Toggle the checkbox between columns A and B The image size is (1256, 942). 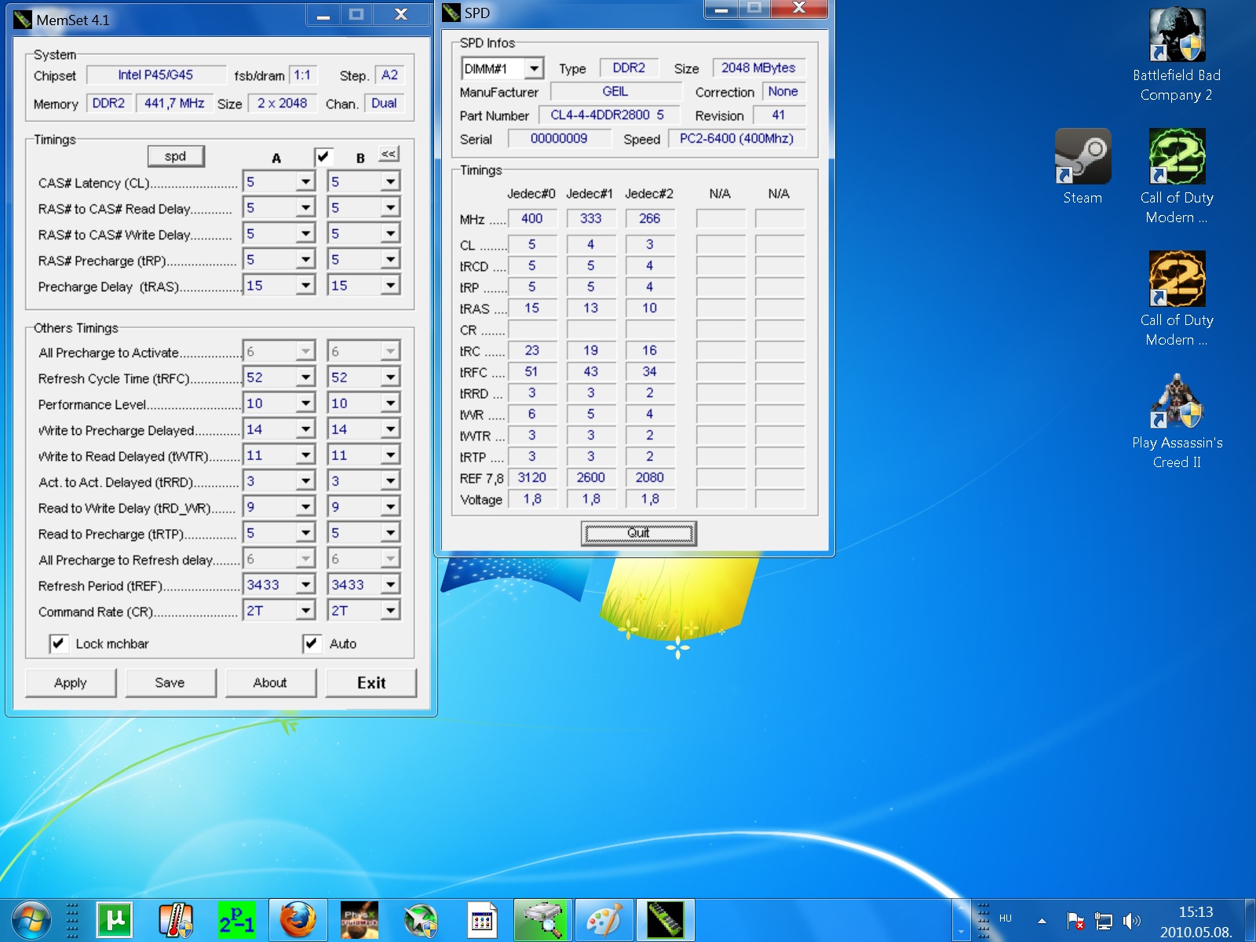coord(323,156)
